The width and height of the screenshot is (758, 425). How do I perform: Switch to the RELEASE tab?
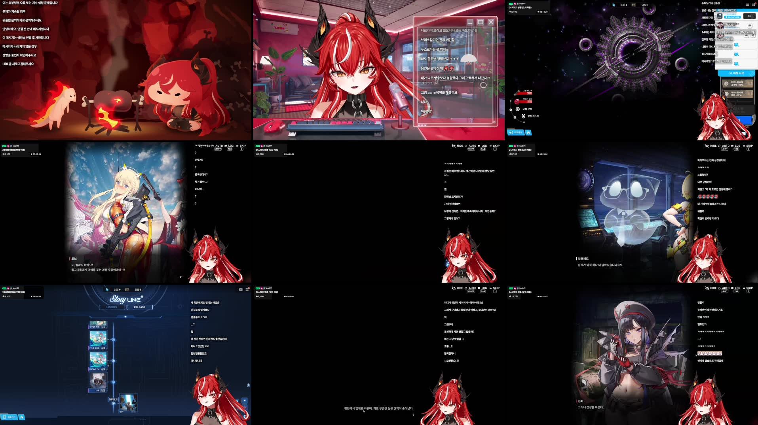[x=139, y=307]
